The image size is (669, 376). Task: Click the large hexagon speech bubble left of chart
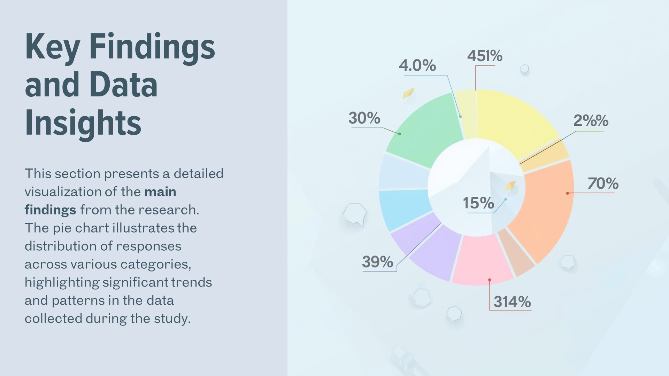tap(355, 214)
